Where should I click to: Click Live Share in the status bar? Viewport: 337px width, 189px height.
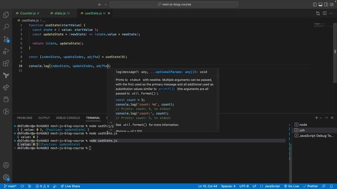click(70, 186)
